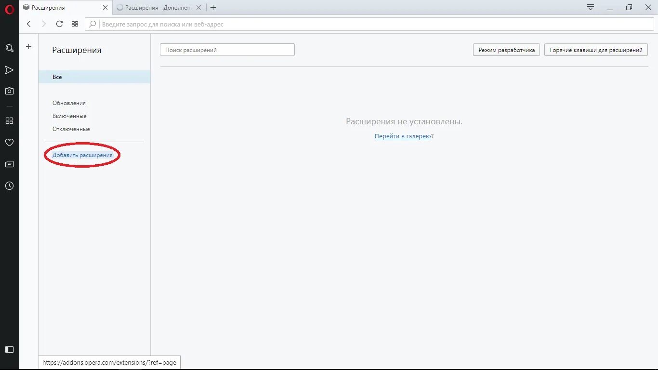Open Горячие клавиши для расширений
This screenshot has width=658, height=370.
click(x=596, y=50)
